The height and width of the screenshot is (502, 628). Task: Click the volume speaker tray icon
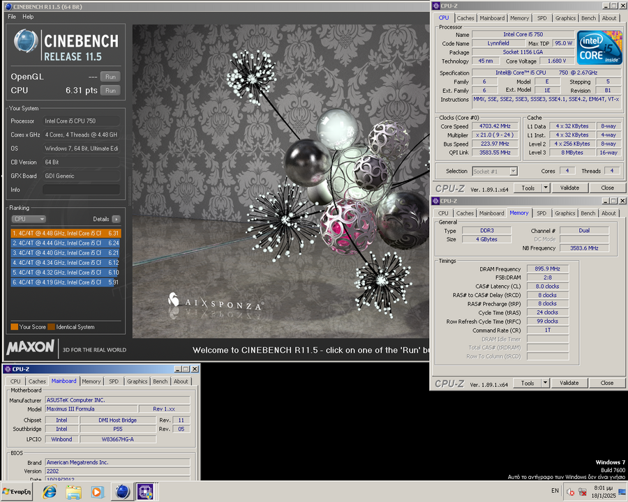(570, 492)
